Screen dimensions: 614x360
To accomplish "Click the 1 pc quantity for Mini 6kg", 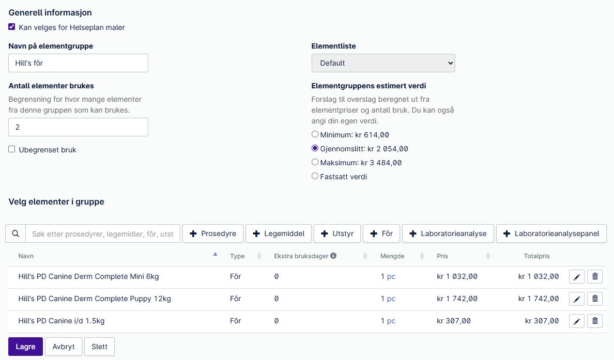I will (388, 277).
